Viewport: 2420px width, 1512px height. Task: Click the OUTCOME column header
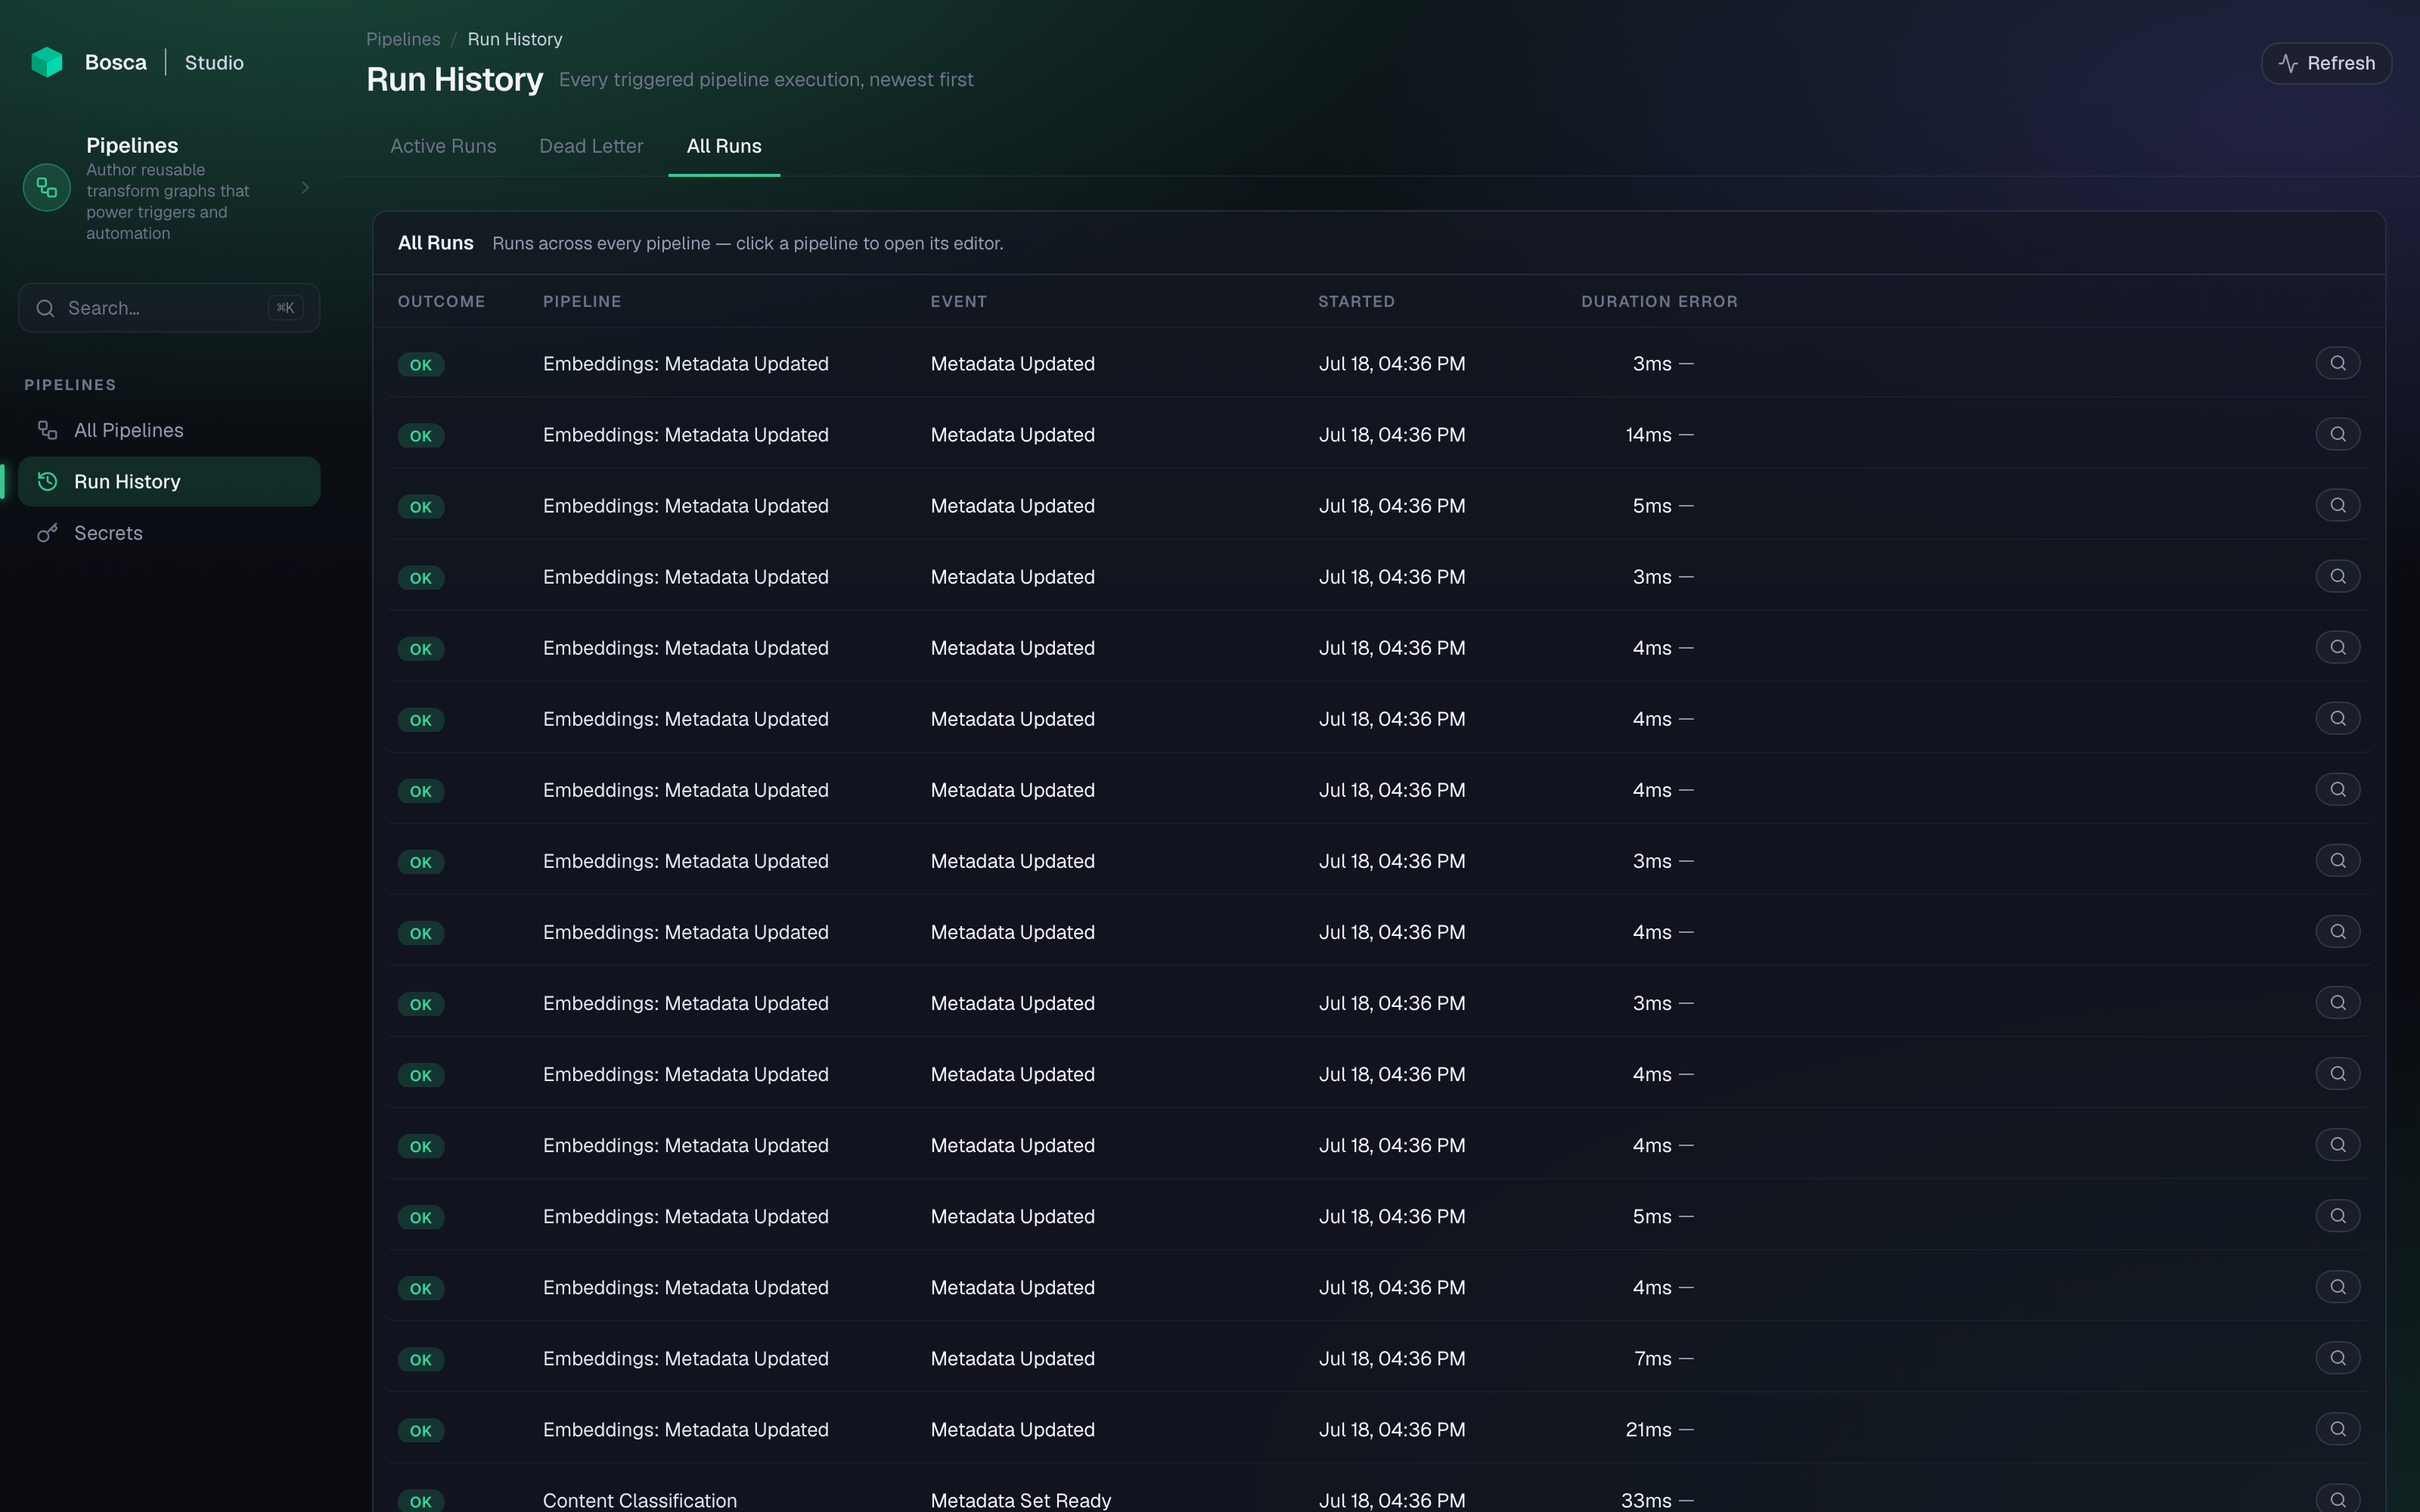coord(441,301)
